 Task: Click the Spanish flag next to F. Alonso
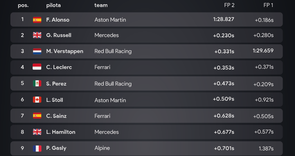coord(37,20)
